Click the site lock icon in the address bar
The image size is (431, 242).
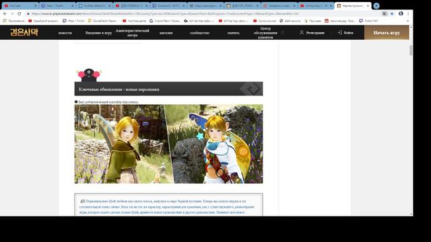pos(28,13)
